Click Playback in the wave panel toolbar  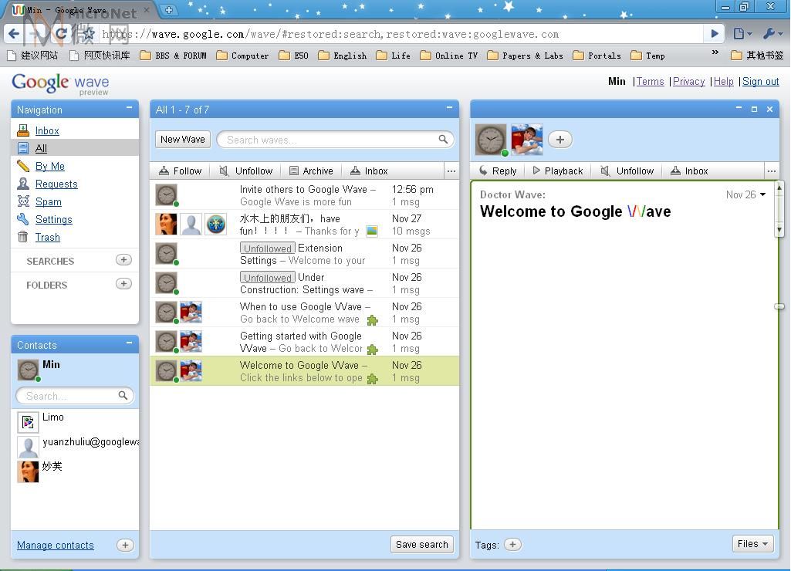557,171
